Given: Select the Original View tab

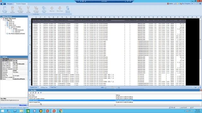Looking at the screenshot, I should (34, 87).
